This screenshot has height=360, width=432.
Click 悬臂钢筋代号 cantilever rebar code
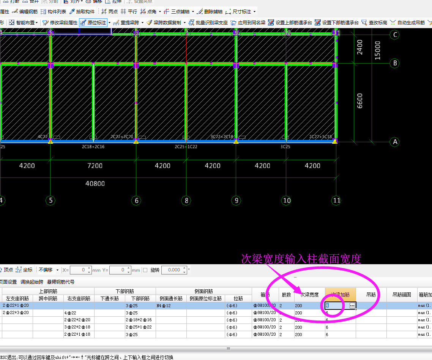[61, 282]
